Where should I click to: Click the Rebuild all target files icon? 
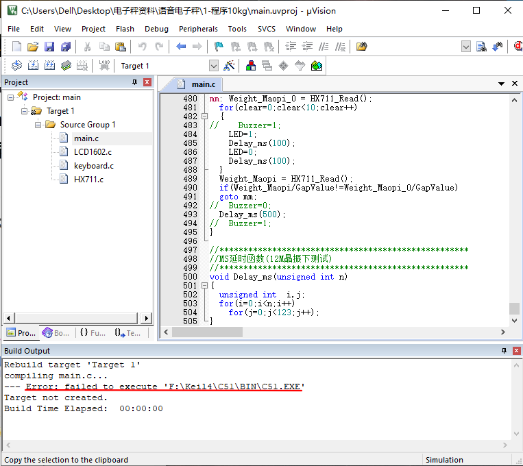(x=49, y=65)
